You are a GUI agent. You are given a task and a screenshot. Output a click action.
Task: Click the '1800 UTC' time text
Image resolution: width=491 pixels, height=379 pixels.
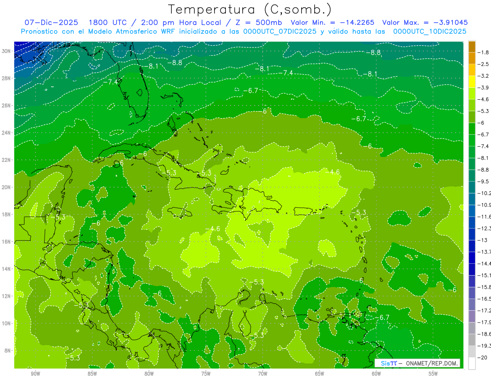pos(108,22)
